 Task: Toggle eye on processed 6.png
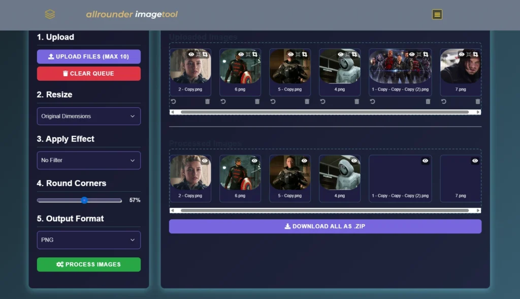click(254, 161)
